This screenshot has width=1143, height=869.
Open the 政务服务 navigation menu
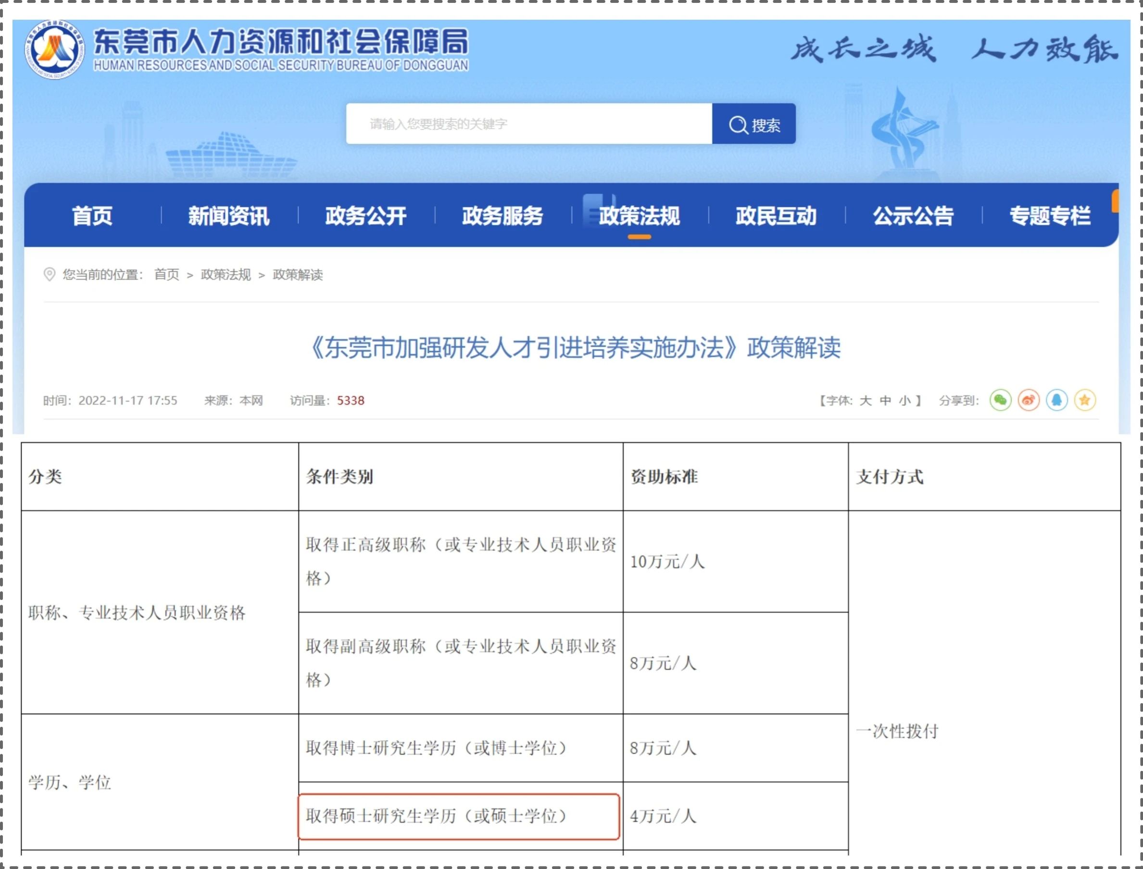[x=502, y=216]
